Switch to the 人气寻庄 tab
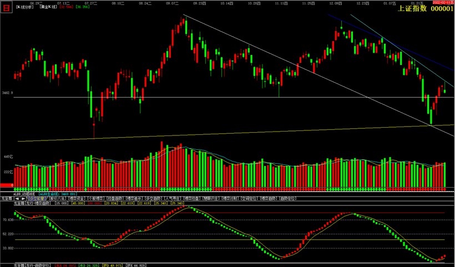 click(x=173, y=199)
